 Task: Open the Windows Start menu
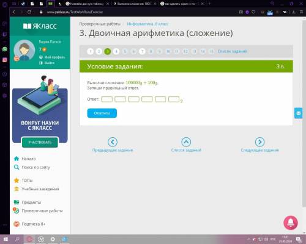pos(6,239)
